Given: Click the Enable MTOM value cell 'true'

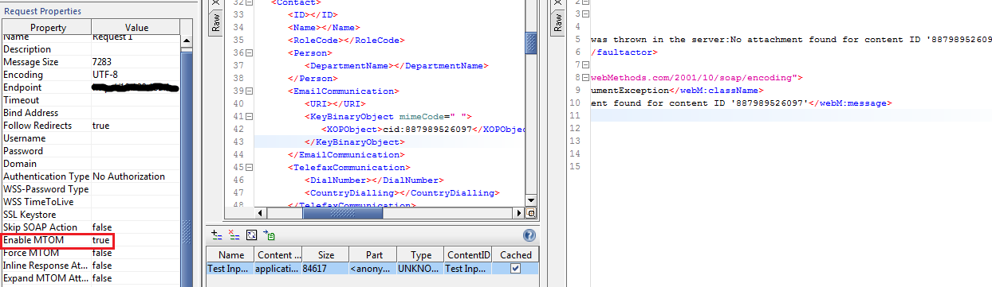Looking at the screenshot, I should (136, 240).
